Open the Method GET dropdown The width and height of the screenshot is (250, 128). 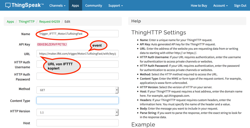(x=77, y=90)
